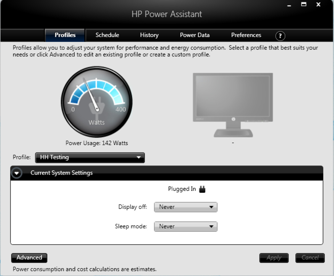This screenshot has width=334, height=276.
Task: Click the Display off label
Action: pos(133,207)
